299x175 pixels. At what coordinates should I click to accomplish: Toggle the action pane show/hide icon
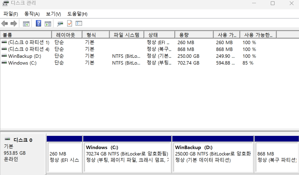[48, 24]
